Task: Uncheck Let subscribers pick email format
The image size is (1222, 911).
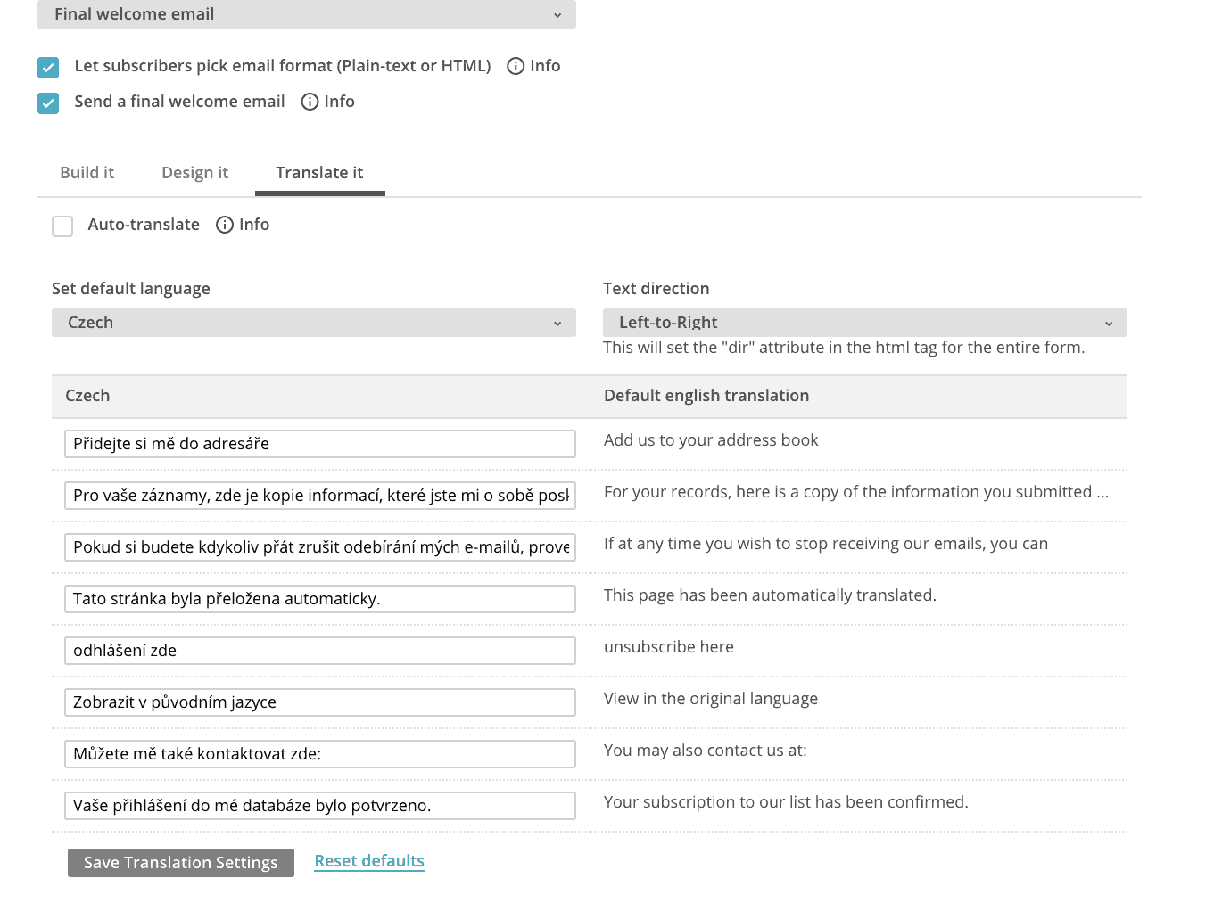Action: (x=48, y=67)
